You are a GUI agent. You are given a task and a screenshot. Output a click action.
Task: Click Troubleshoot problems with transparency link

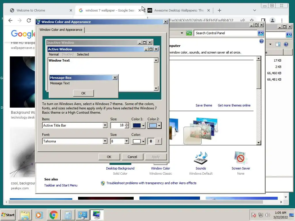coord(151,183)
